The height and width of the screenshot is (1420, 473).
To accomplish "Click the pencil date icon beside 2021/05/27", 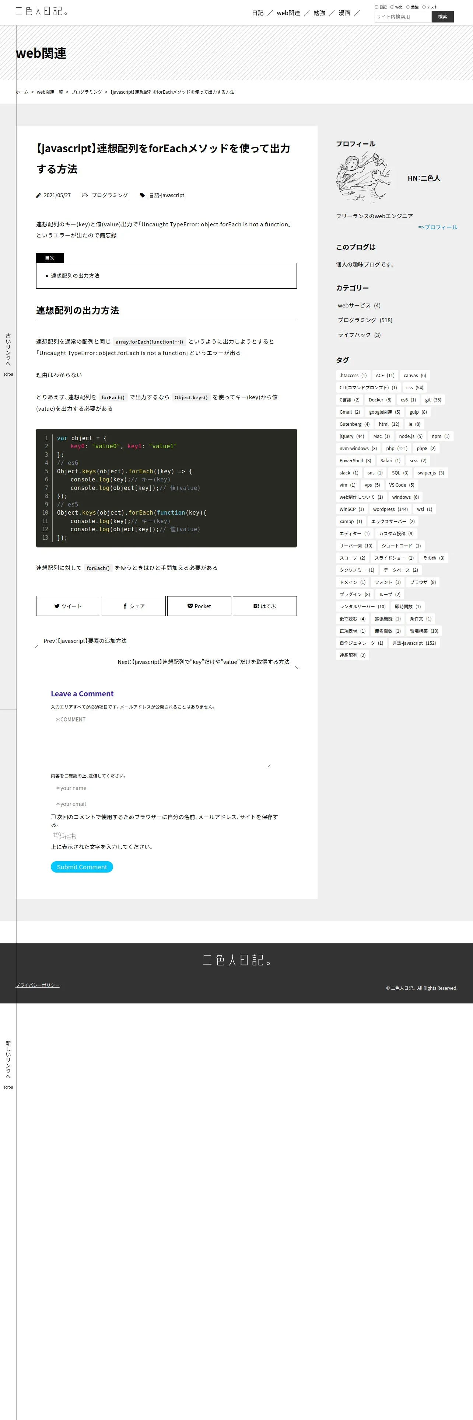I will tap(39, 195).
